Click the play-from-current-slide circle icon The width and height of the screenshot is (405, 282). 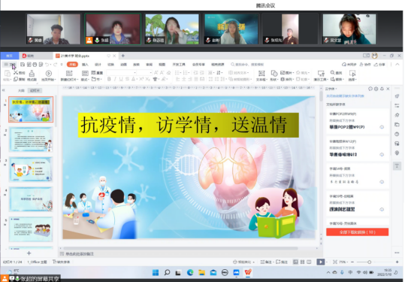click(49, 74)
